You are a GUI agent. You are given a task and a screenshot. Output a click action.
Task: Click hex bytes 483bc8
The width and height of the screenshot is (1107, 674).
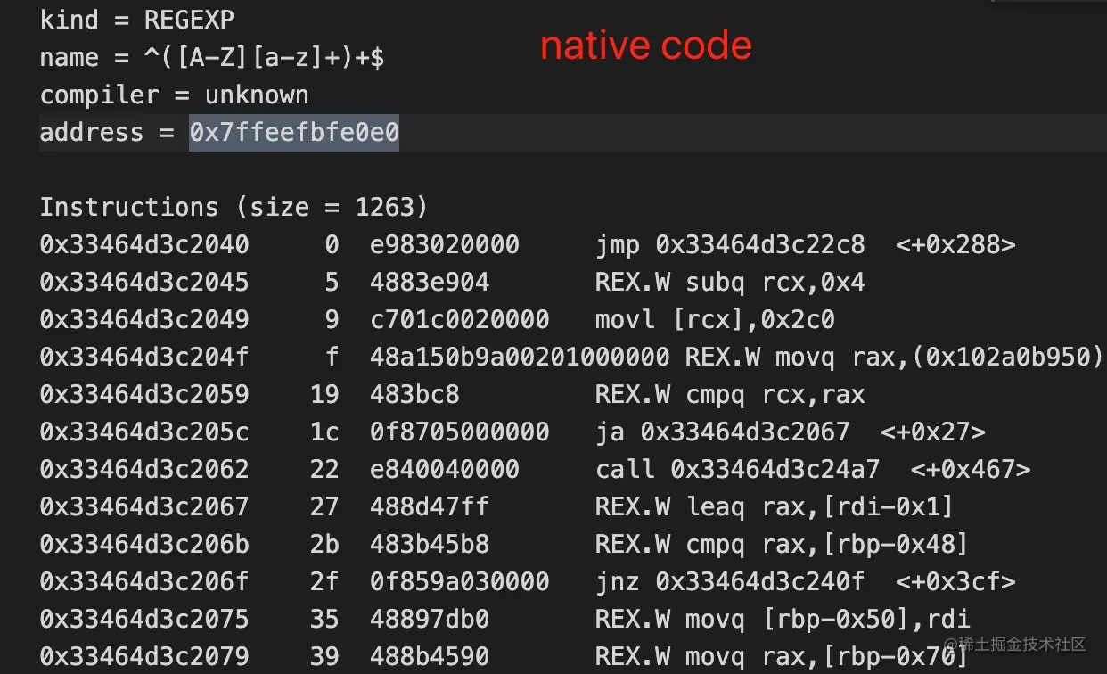414,395
